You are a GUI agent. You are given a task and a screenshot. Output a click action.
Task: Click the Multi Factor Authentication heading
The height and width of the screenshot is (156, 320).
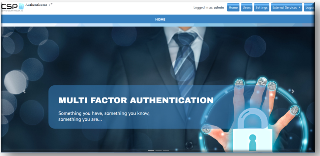136,100
